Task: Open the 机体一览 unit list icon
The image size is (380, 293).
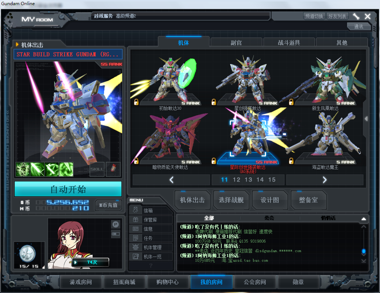Action: [136, 256]
